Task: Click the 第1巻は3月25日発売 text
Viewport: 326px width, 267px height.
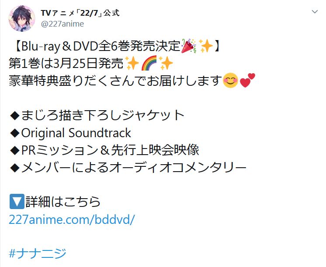Action: [66, 63]
